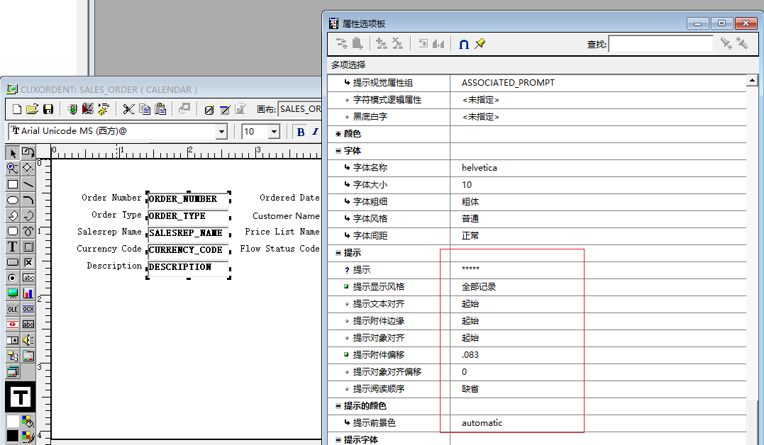The image size is (764, 445).
Task: Paste using the clipboard icon
Action: [161, 111]
